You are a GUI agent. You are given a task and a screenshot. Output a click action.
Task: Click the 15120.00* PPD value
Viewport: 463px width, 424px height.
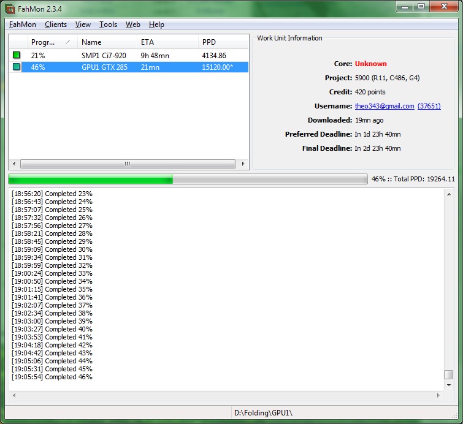point(217,67)
